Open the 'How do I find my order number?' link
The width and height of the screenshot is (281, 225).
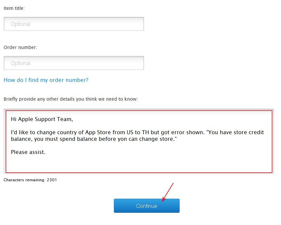pyautogui.click(x=46, y=80)
